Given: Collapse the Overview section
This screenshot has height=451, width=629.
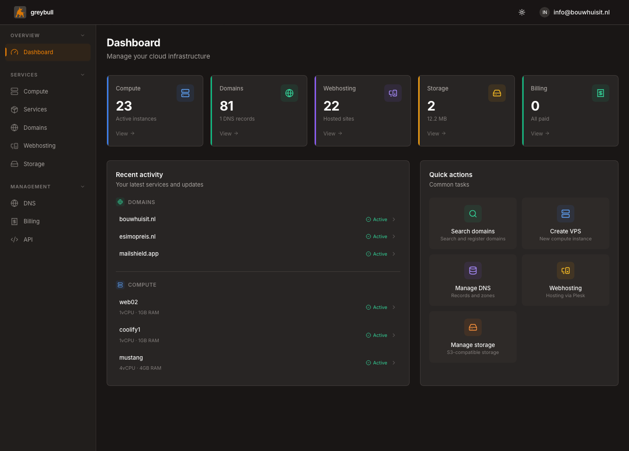Looking at the screenshot, I should click(83, 35).
